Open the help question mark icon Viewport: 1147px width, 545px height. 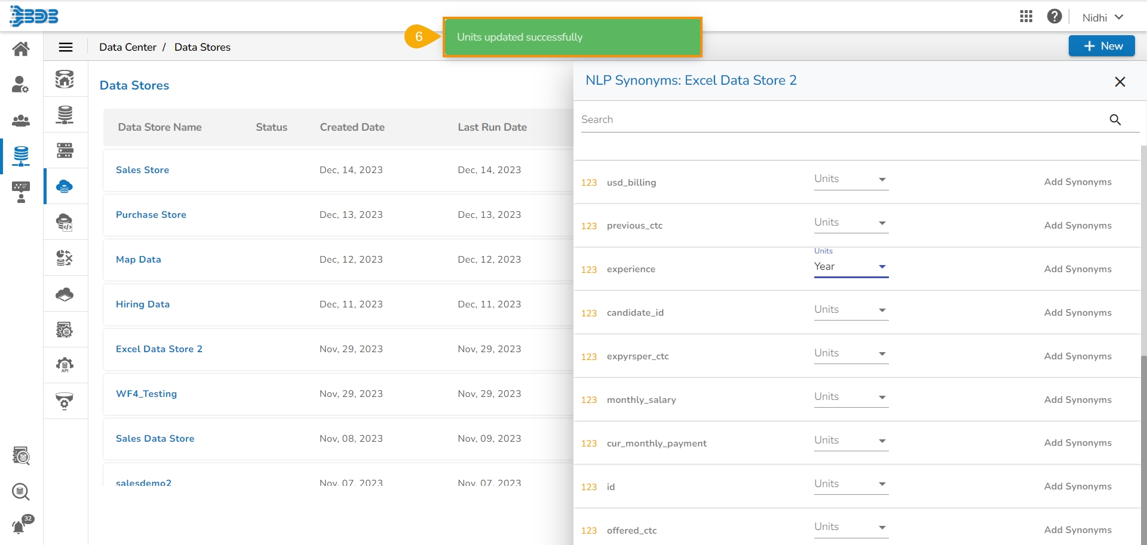pos(1054,17)
